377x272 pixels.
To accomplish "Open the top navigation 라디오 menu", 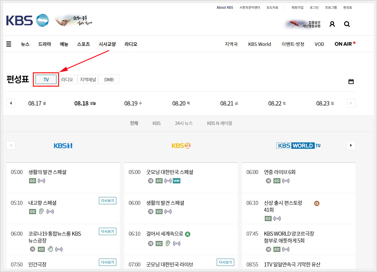I will [131, 44].
